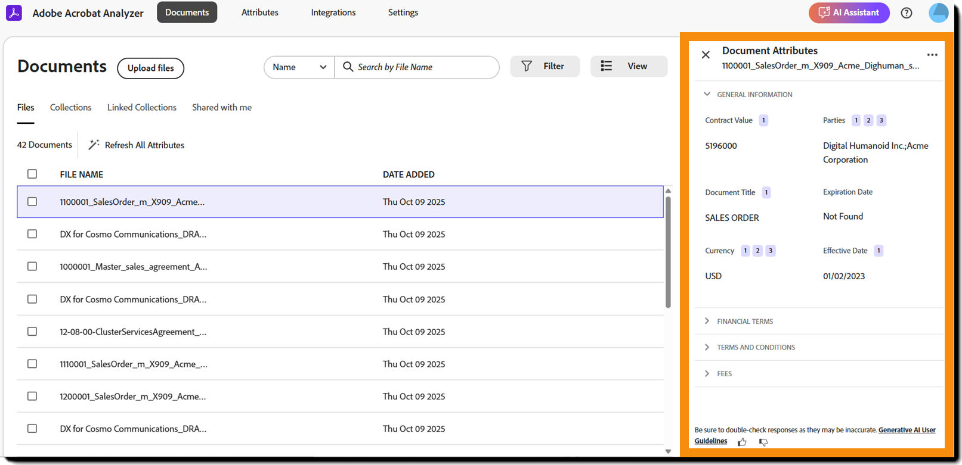Select all files with the header checkbox

32,174
